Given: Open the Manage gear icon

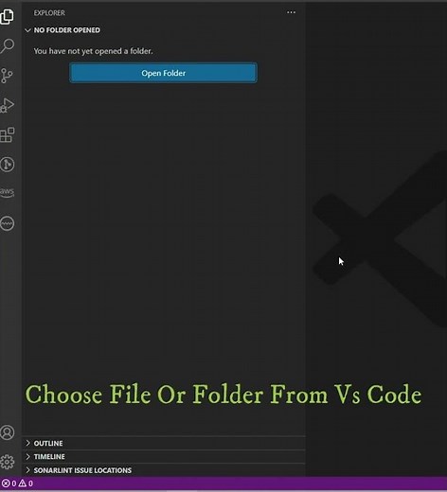Looking at the screenshot, I should [7, 462].
